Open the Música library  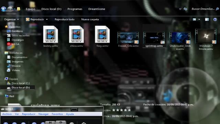[x=16, y=66]
